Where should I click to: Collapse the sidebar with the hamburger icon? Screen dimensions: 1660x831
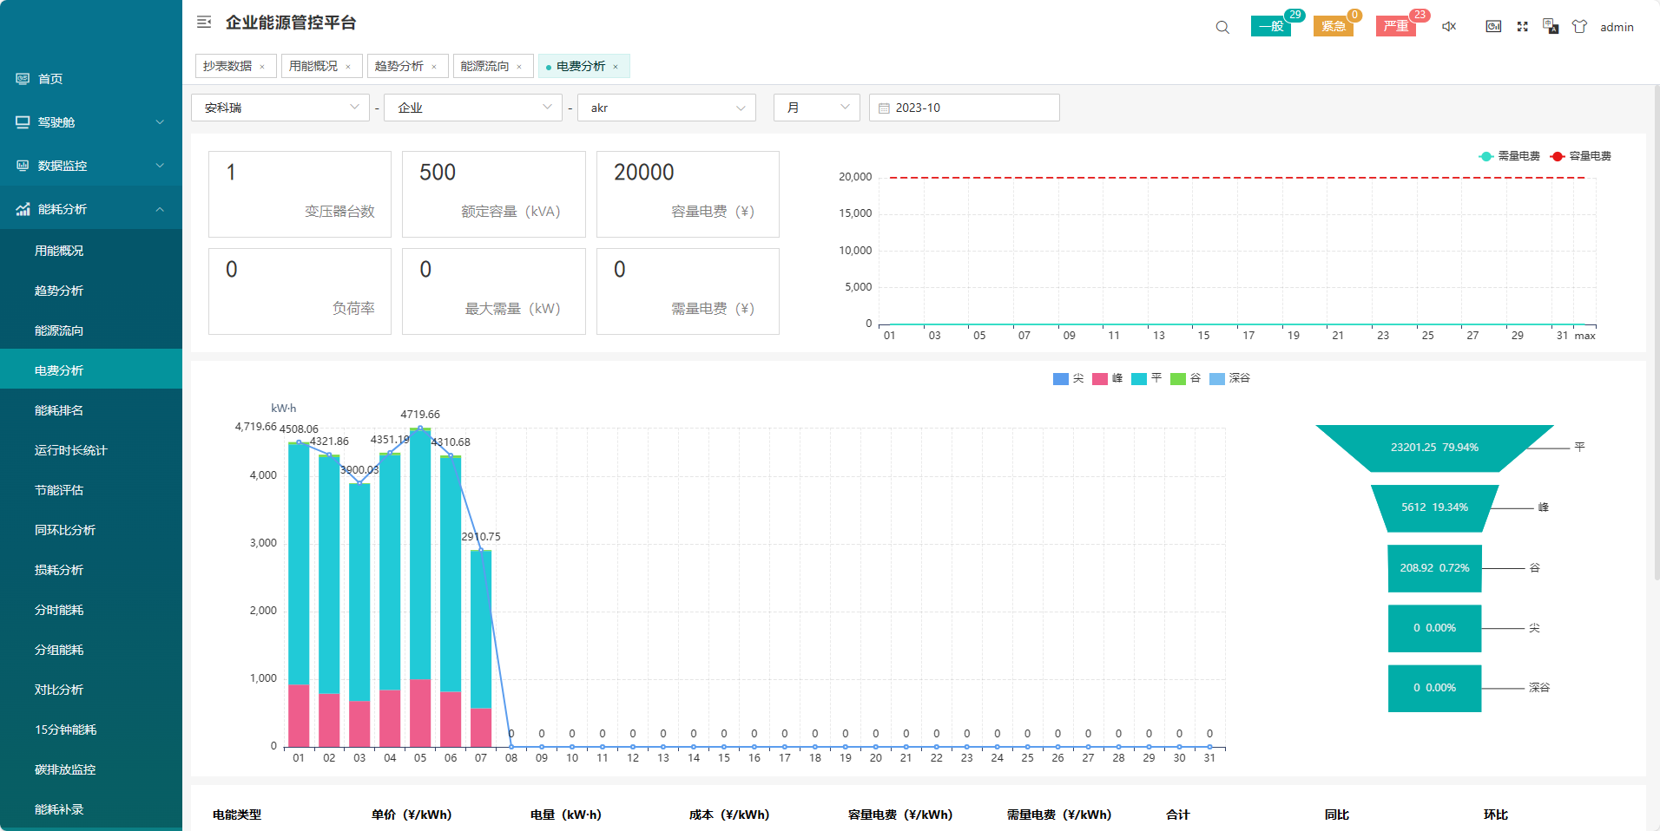(204, 23)
